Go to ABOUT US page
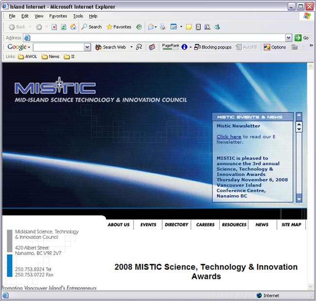The height and width of the screenshot is (301, 316). (119, 225)
